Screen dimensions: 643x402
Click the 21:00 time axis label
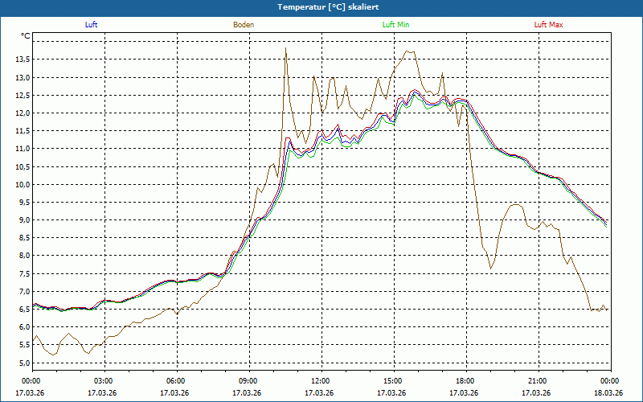pyautogui.click(x=538, y=381)
